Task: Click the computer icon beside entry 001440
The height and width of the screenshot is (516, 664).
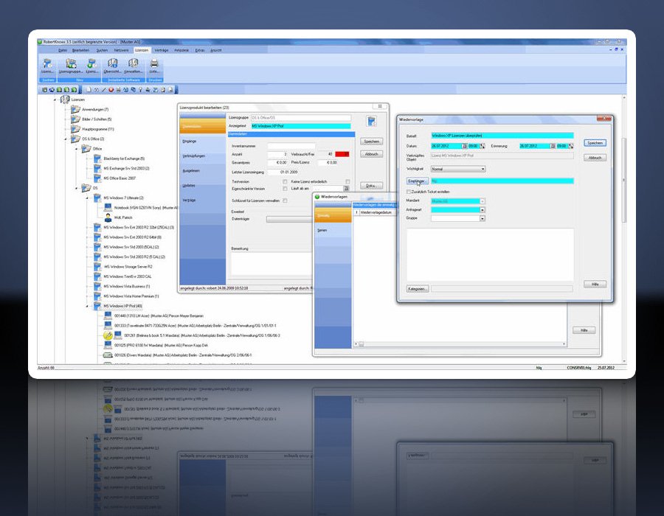Action: tap(108, 315)
